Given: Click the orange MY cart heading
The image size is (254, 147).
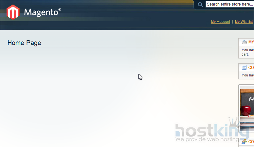Looking at the screenshot, I should (x=251, y=42).
